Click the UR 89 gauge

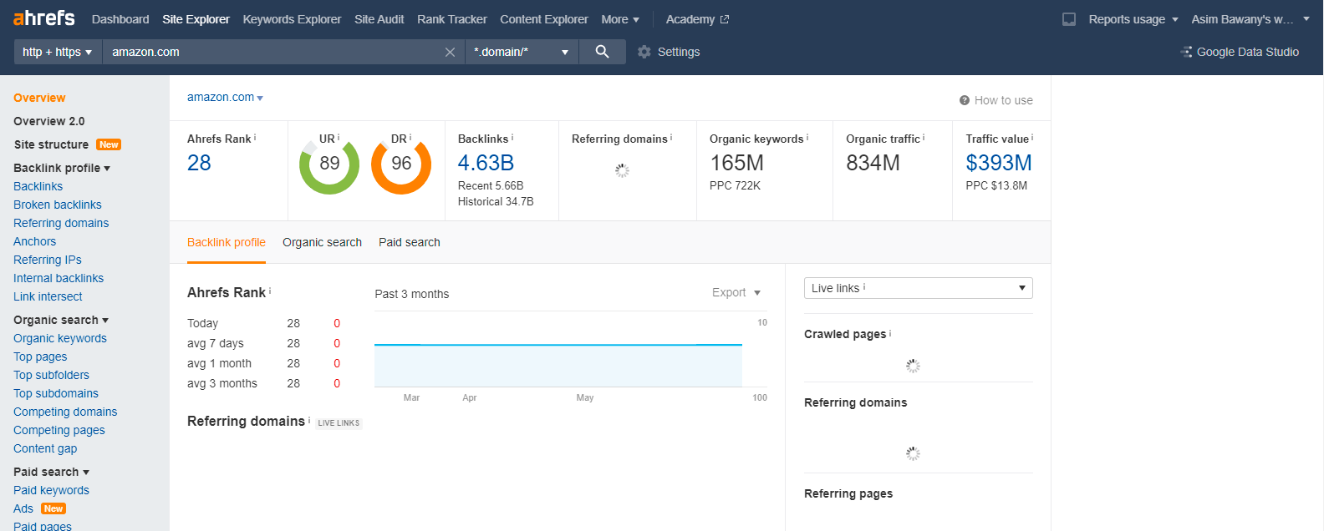pyautogui.click(x=329, y=164)
